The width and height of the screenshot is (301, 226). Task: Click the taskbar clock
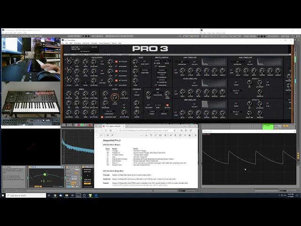(x=290, y=195)
